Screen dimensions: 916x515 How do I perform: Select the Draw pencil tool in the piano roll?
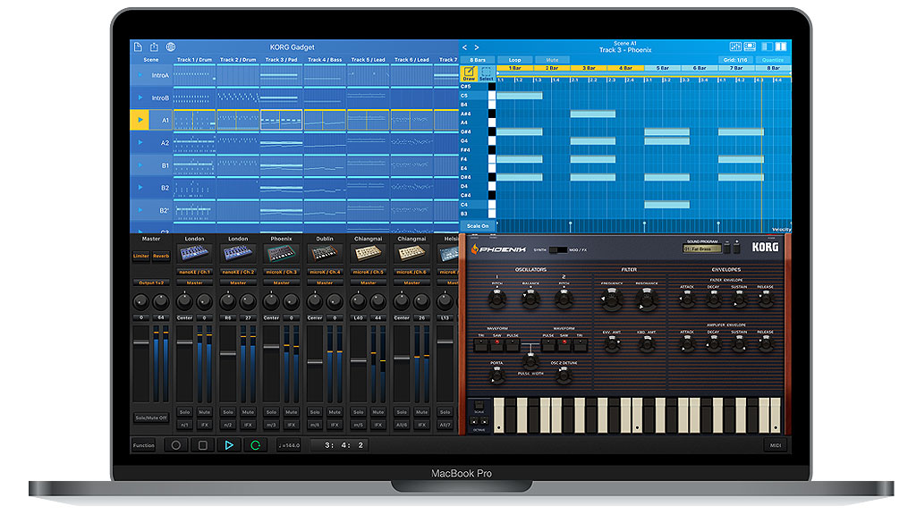(469, 73)
